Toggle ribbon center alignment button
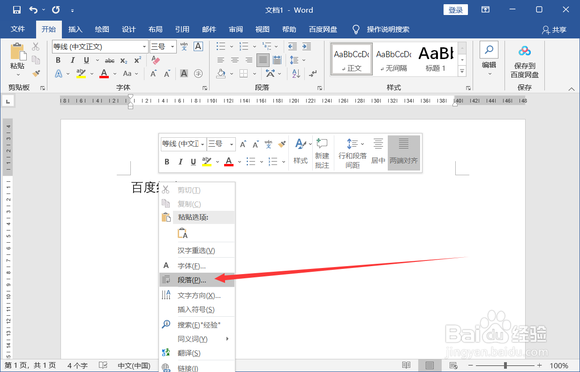 235,60
